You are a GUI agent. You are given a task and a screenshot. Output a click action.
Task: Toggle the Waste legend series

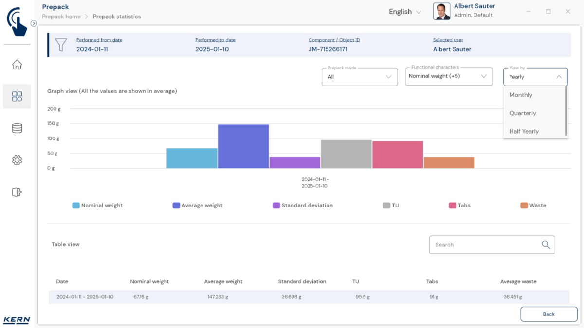[533, 206]
